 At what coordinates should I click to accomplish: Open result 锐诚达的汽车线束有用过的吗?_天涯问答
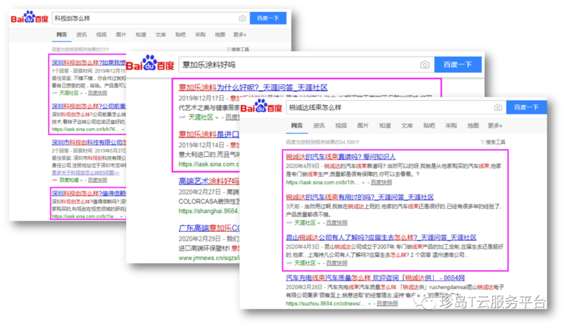(x=359, y=197)
